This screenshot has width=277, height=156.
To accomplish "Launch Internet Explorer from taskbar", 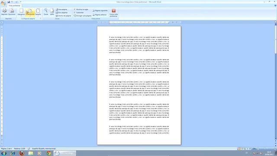I will (x=13, y=153).
